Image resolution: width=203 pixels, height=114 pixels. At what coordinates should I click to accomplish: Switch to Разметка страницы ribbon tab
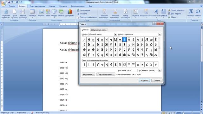(37, 6)
